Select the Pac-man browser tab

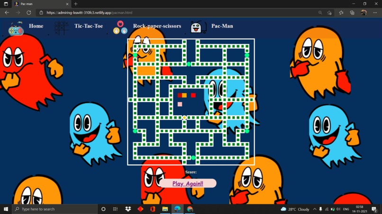tap(41, 4)
